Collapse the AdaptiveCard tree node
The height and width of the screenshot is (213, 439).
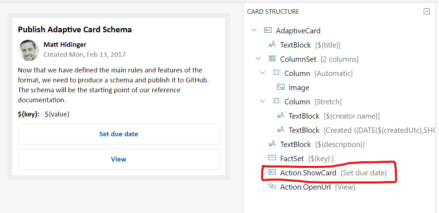point(254,30)
